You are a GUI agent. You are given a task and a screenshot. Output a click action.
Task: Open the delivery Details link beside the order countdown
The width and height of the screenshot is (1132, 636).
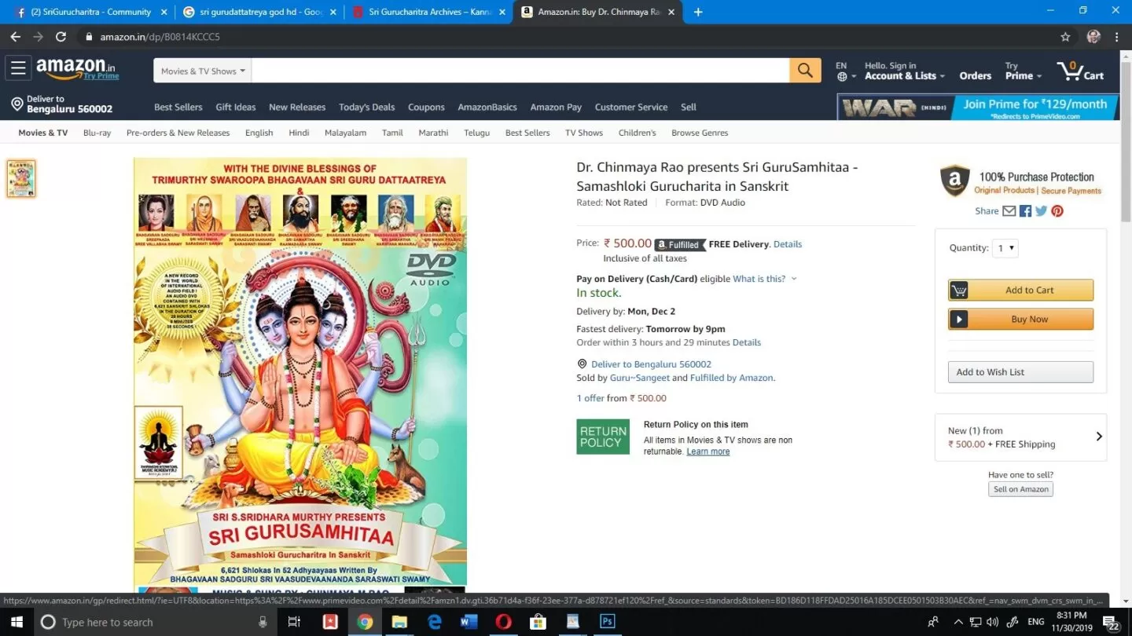(747, 342)
